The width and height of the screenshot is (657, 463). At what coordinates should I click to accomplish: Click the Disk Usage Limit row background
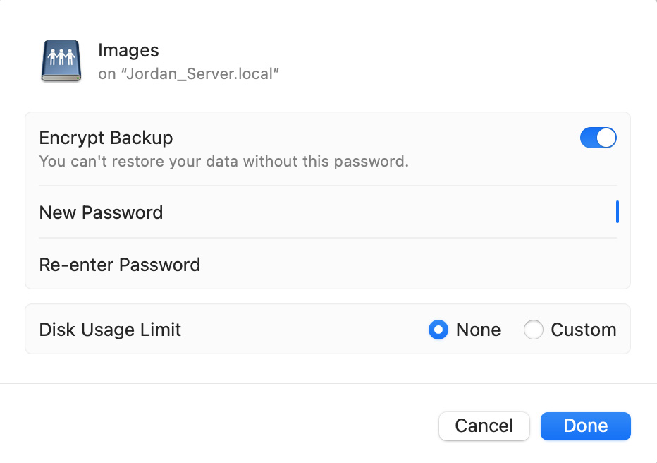click(303, 330)
